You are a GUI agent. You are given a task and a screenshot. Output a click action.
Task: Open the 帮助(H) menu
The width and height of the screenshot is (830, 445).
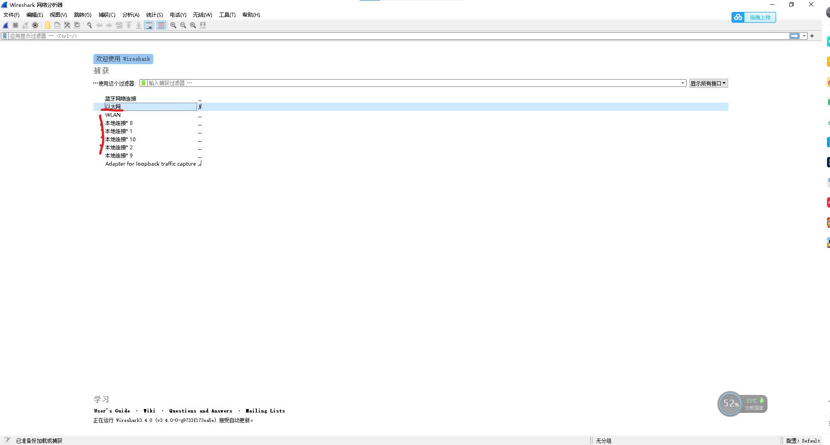(x=251, y=15)
